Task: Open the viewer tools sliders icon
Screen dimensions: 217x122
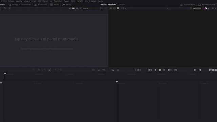Action: [118, 70]
